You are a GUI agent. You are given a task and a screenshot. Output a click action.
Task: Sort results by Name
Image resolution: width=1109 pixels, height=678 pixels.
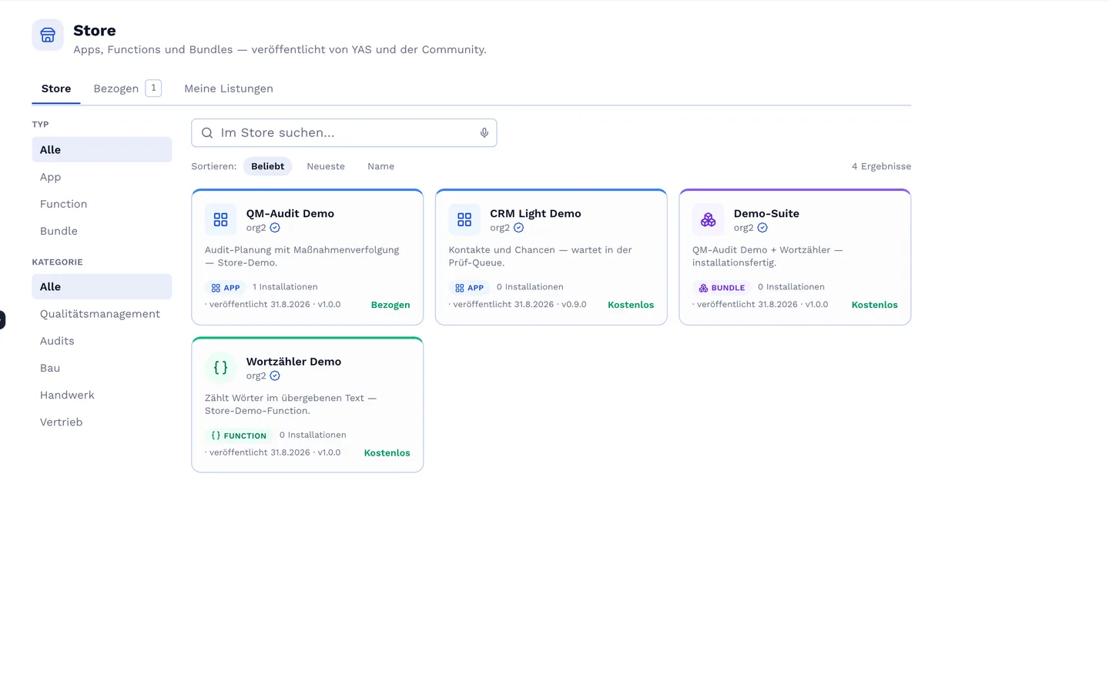point(381,166)
